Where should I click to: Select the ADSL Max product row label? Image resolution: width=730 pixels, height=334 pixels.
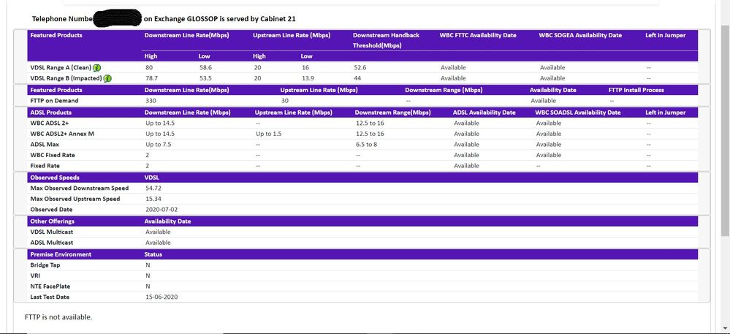[45, 145]
